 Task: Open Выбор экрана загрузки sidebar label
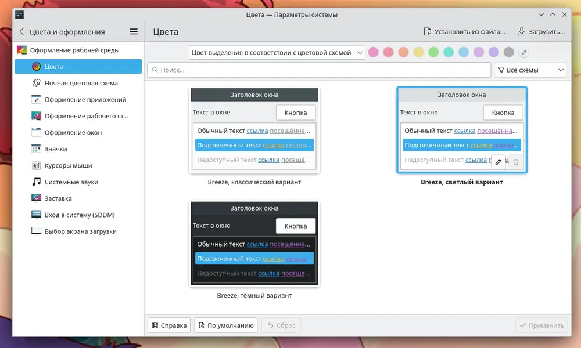point(80,231)
